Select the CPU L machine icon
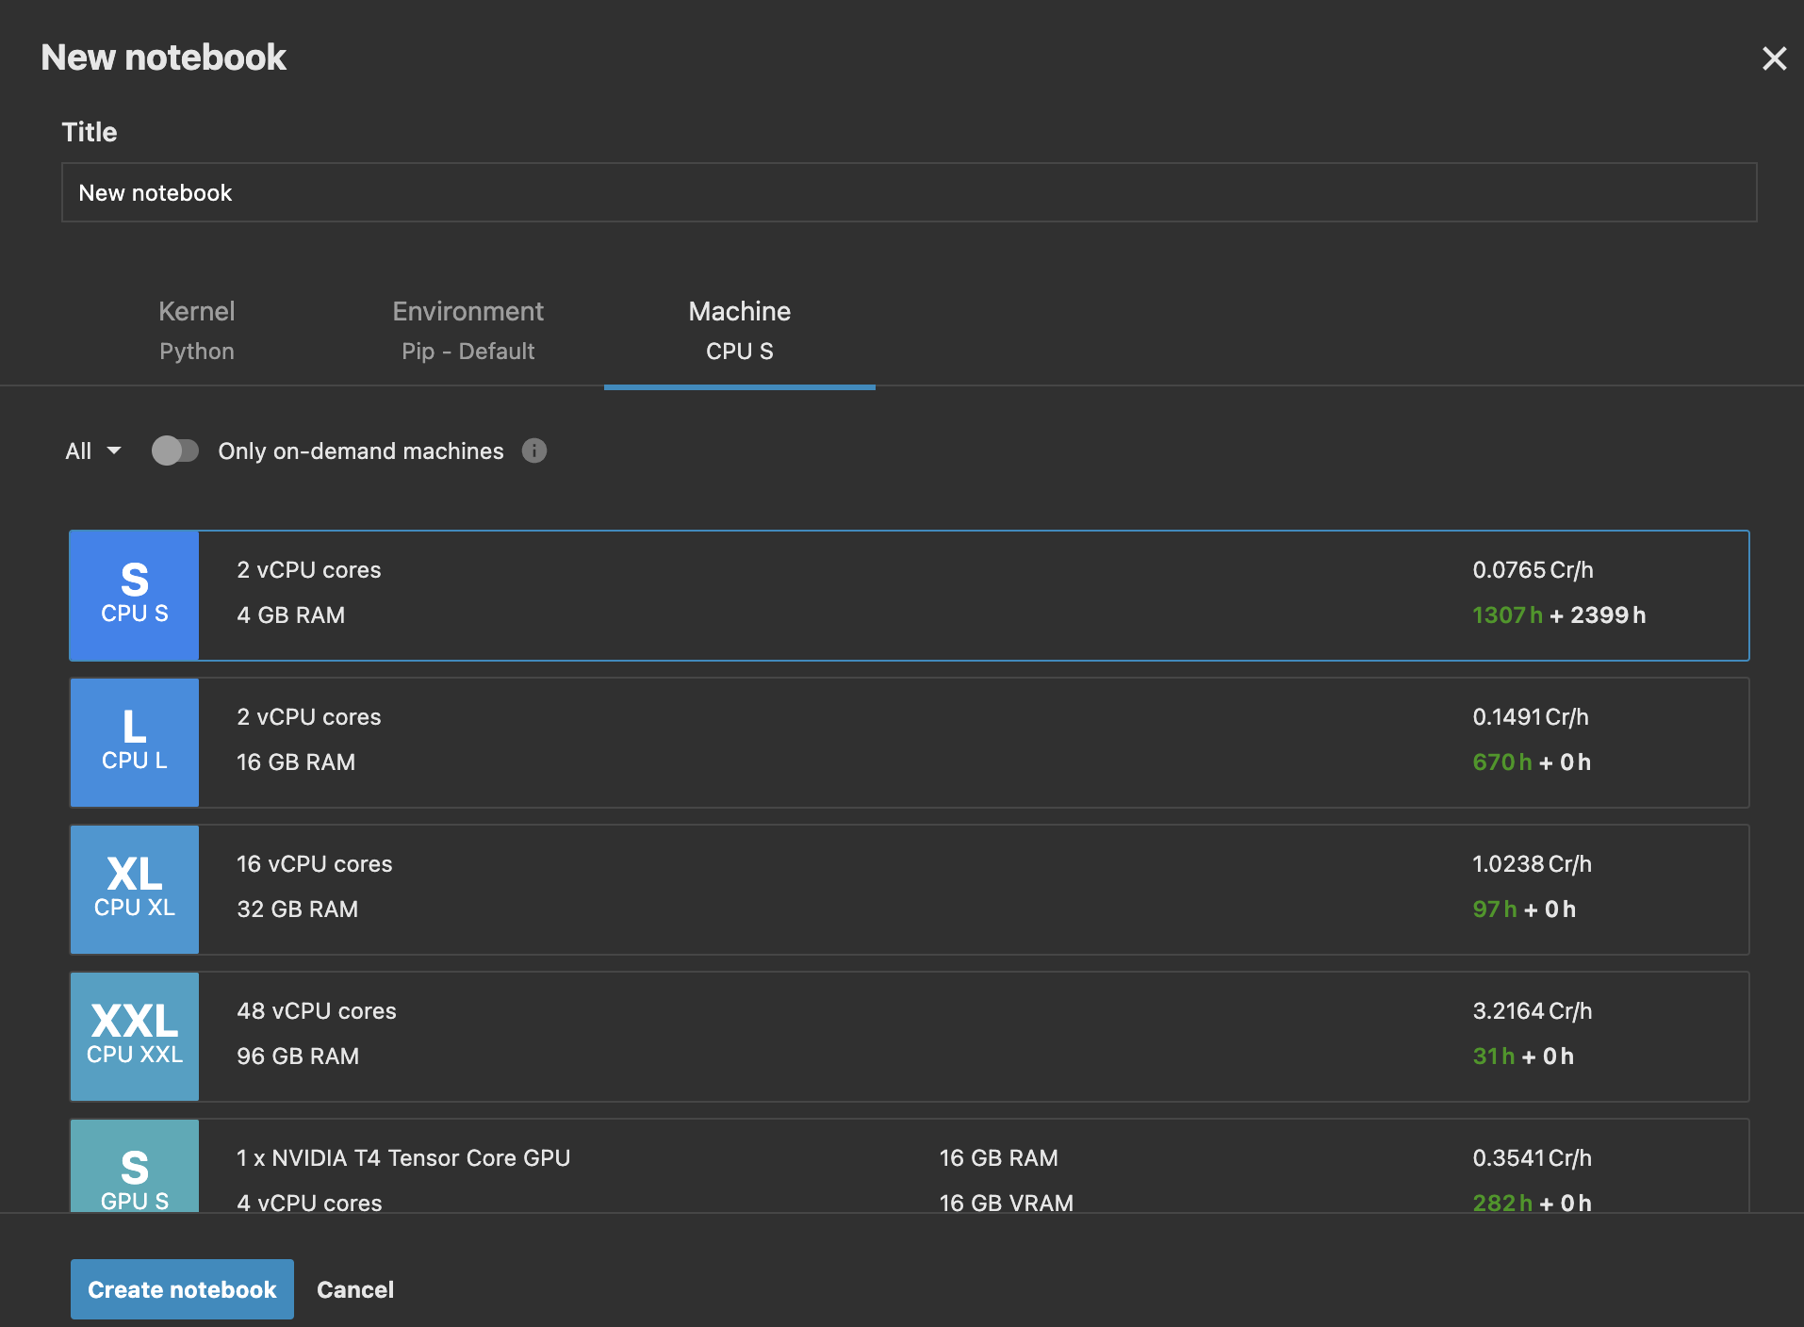The height and width of the screenshot is (1327, 1804). pos(134,742)
